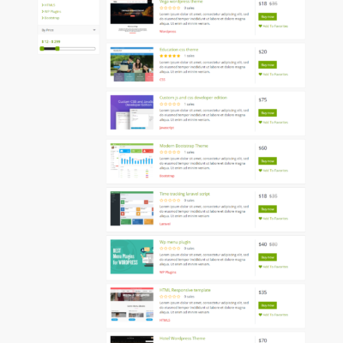Image resolution: width=343 pixels, height=343 pixels.
Task: Open the WP Plugins category in sidebar
Action: pos(51,11)
